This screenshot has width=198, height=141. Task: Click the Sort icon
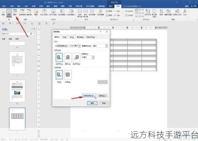(x=161, y=12)
